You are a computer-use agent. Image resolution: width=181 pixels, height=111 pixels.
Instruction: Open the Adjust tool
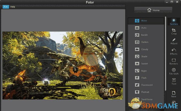(174, 41)
